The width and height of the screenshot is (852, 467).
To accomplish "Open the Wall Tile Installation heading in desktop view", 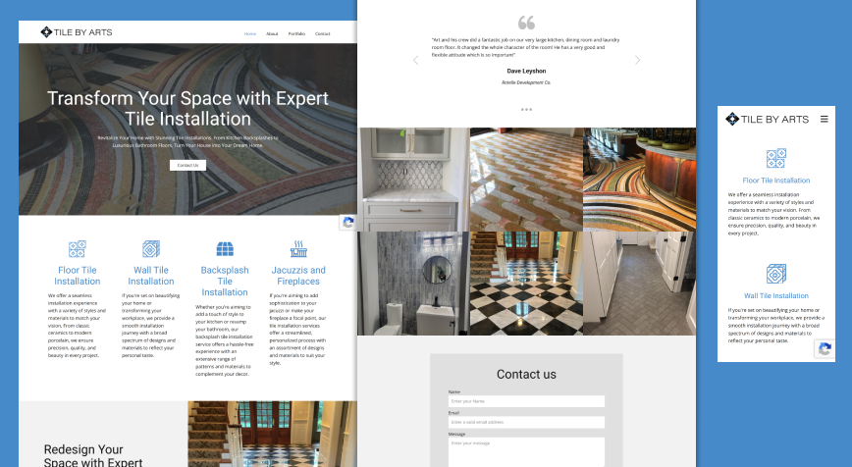I will coord(151,276).
